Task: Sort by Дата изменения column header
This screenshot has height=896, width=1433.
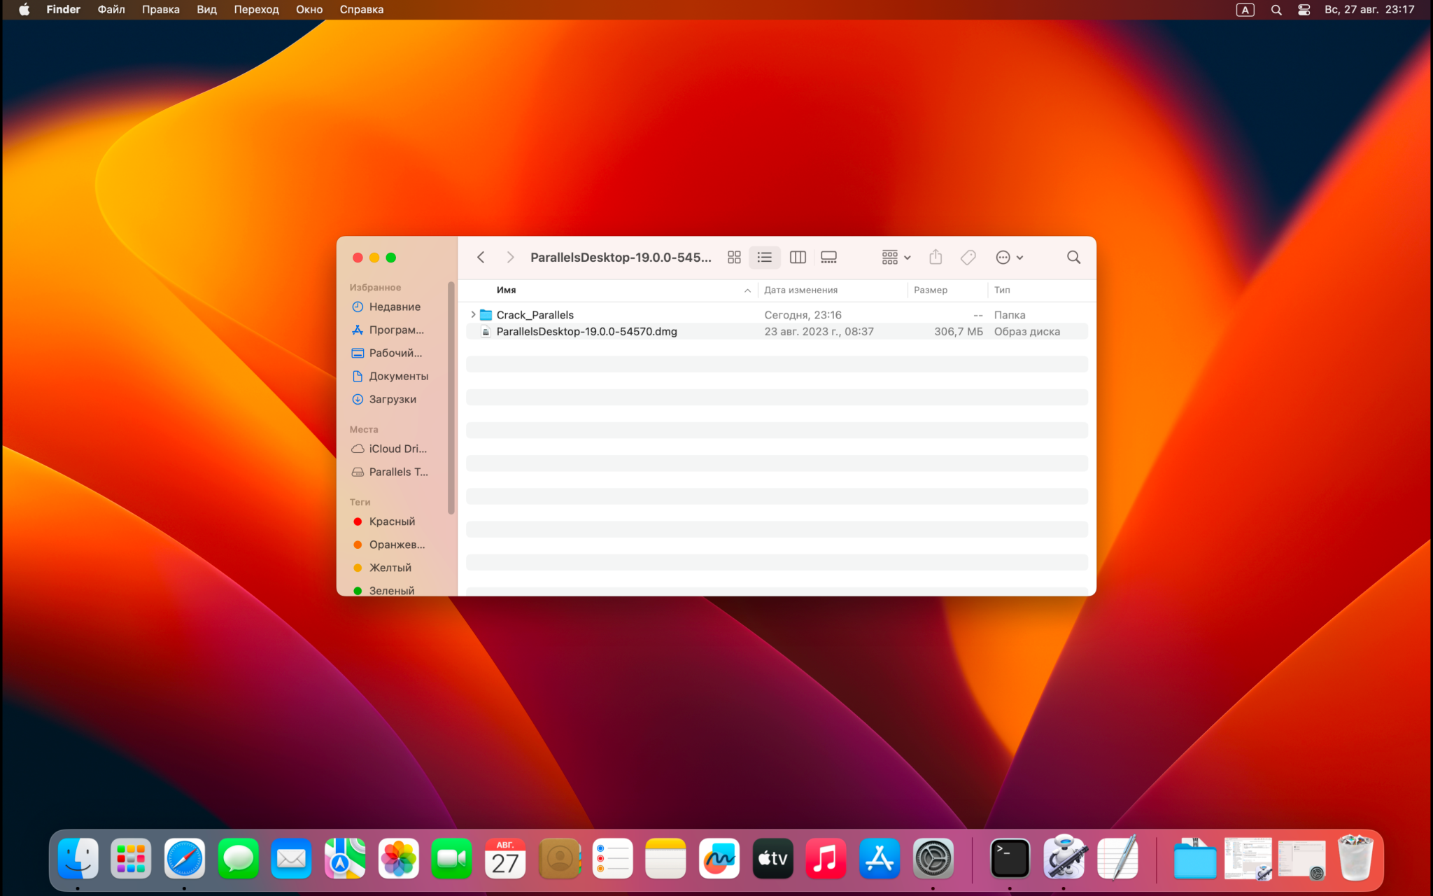Action: click(x=800, y=290)
